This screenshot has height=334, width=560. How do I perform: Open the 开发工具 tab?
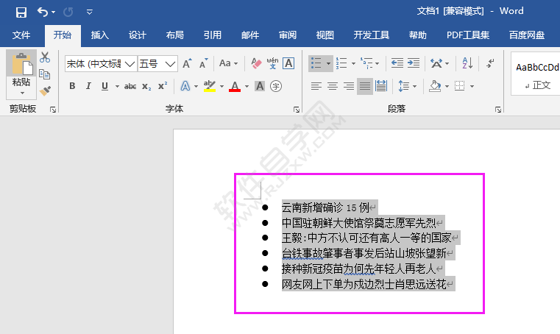coord(372,35)
